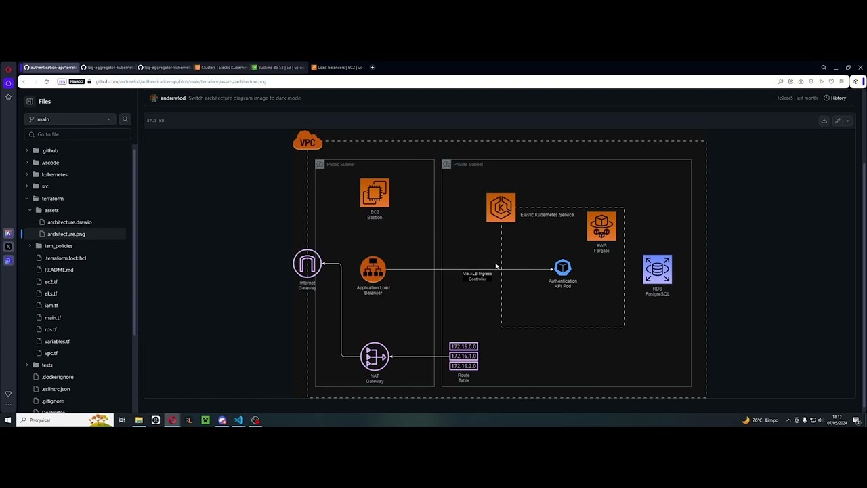Click the page zoom magnifier in address bar

click(x=780, y=81)
